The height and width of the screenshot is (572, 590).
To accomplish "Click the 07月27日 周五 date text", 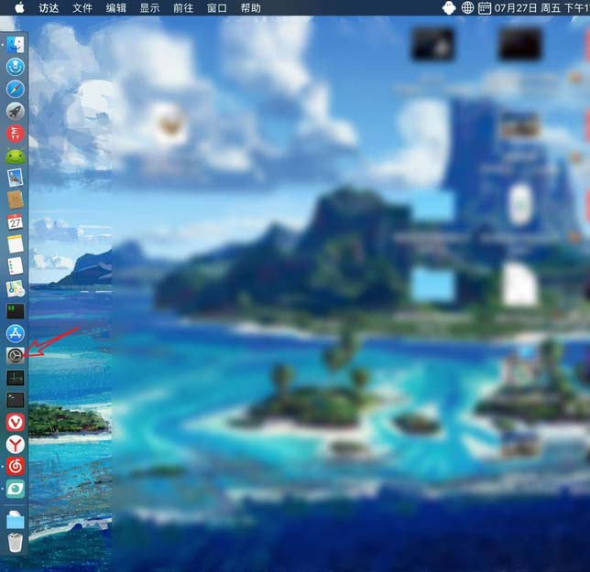I will tap(528, 8).
